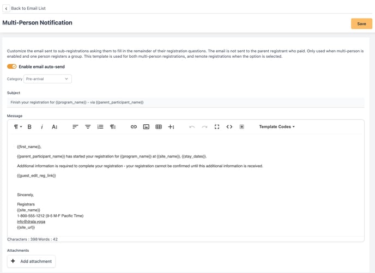Click the {{site_url}} line

point(26,227)
